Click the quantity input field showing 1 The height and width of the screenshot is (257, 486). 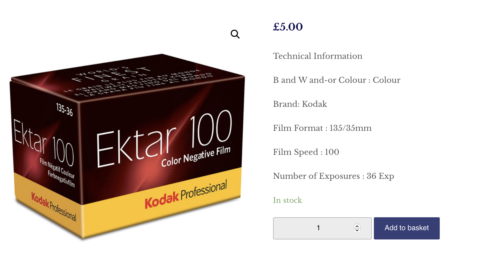[322, 228]
